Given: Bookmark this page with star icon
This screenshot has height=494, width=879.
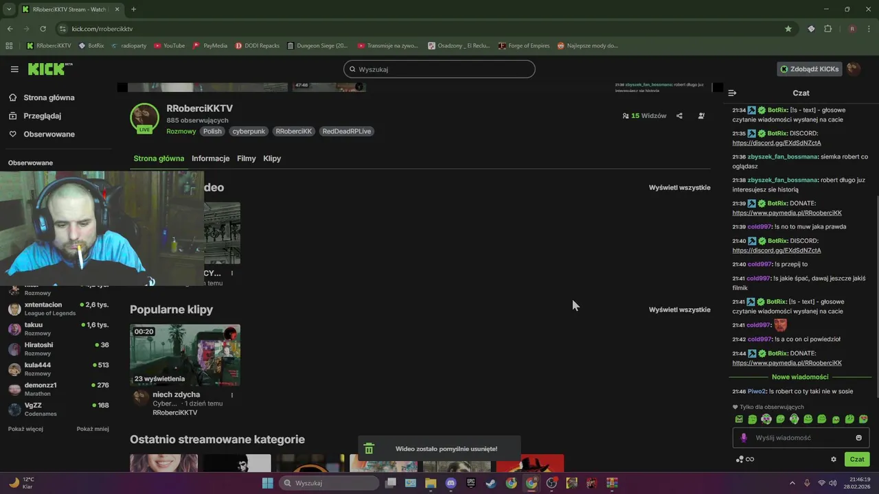Looking at the screenshot, I should pos(788,29).
